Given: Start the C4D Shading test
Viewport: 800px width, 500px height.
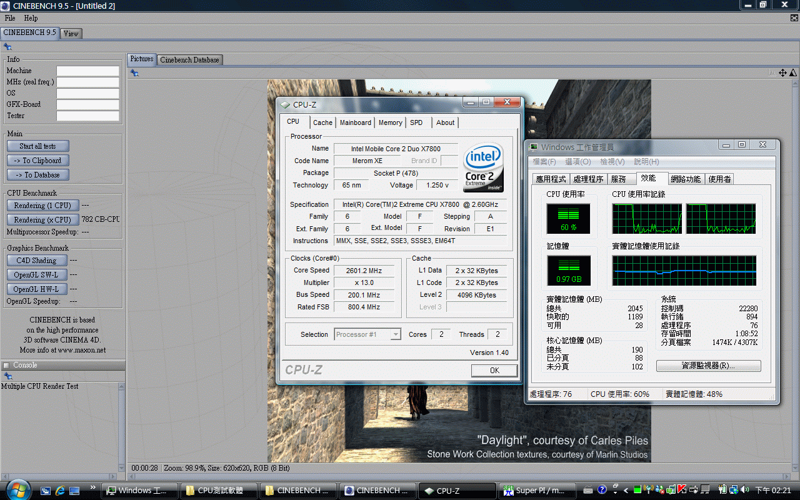Looking at the screenshot, I should coord(37,260).
